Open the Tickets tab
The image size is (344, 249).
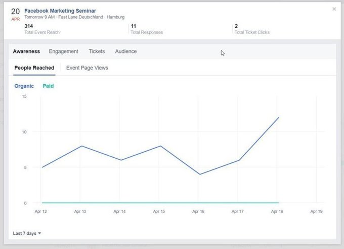click(97, 51)
